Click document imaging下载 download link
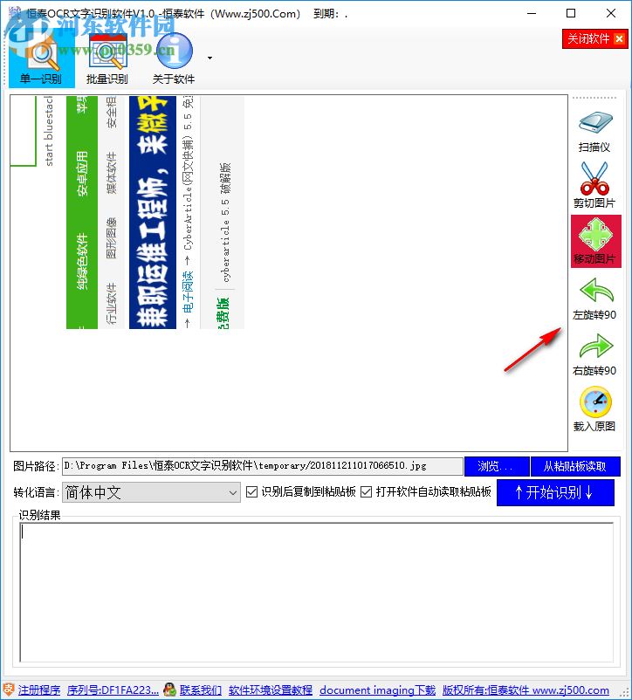The image size is (632, 700). [378, 690]
